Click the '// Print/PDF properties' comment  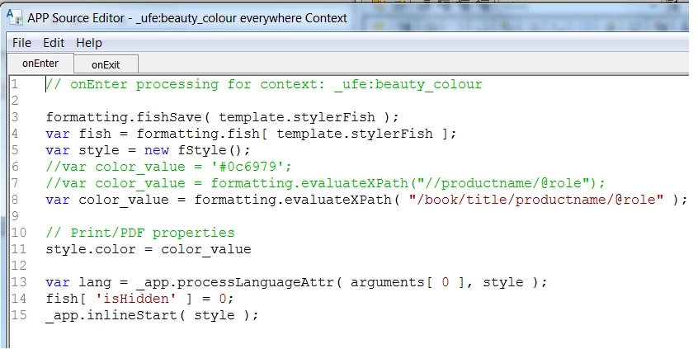click(x=140, y=233)
